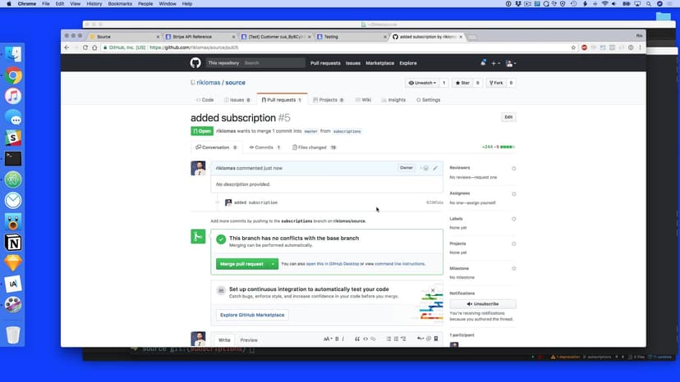
Task: Click the pencil edit comment icon
Action: (435, 168)
